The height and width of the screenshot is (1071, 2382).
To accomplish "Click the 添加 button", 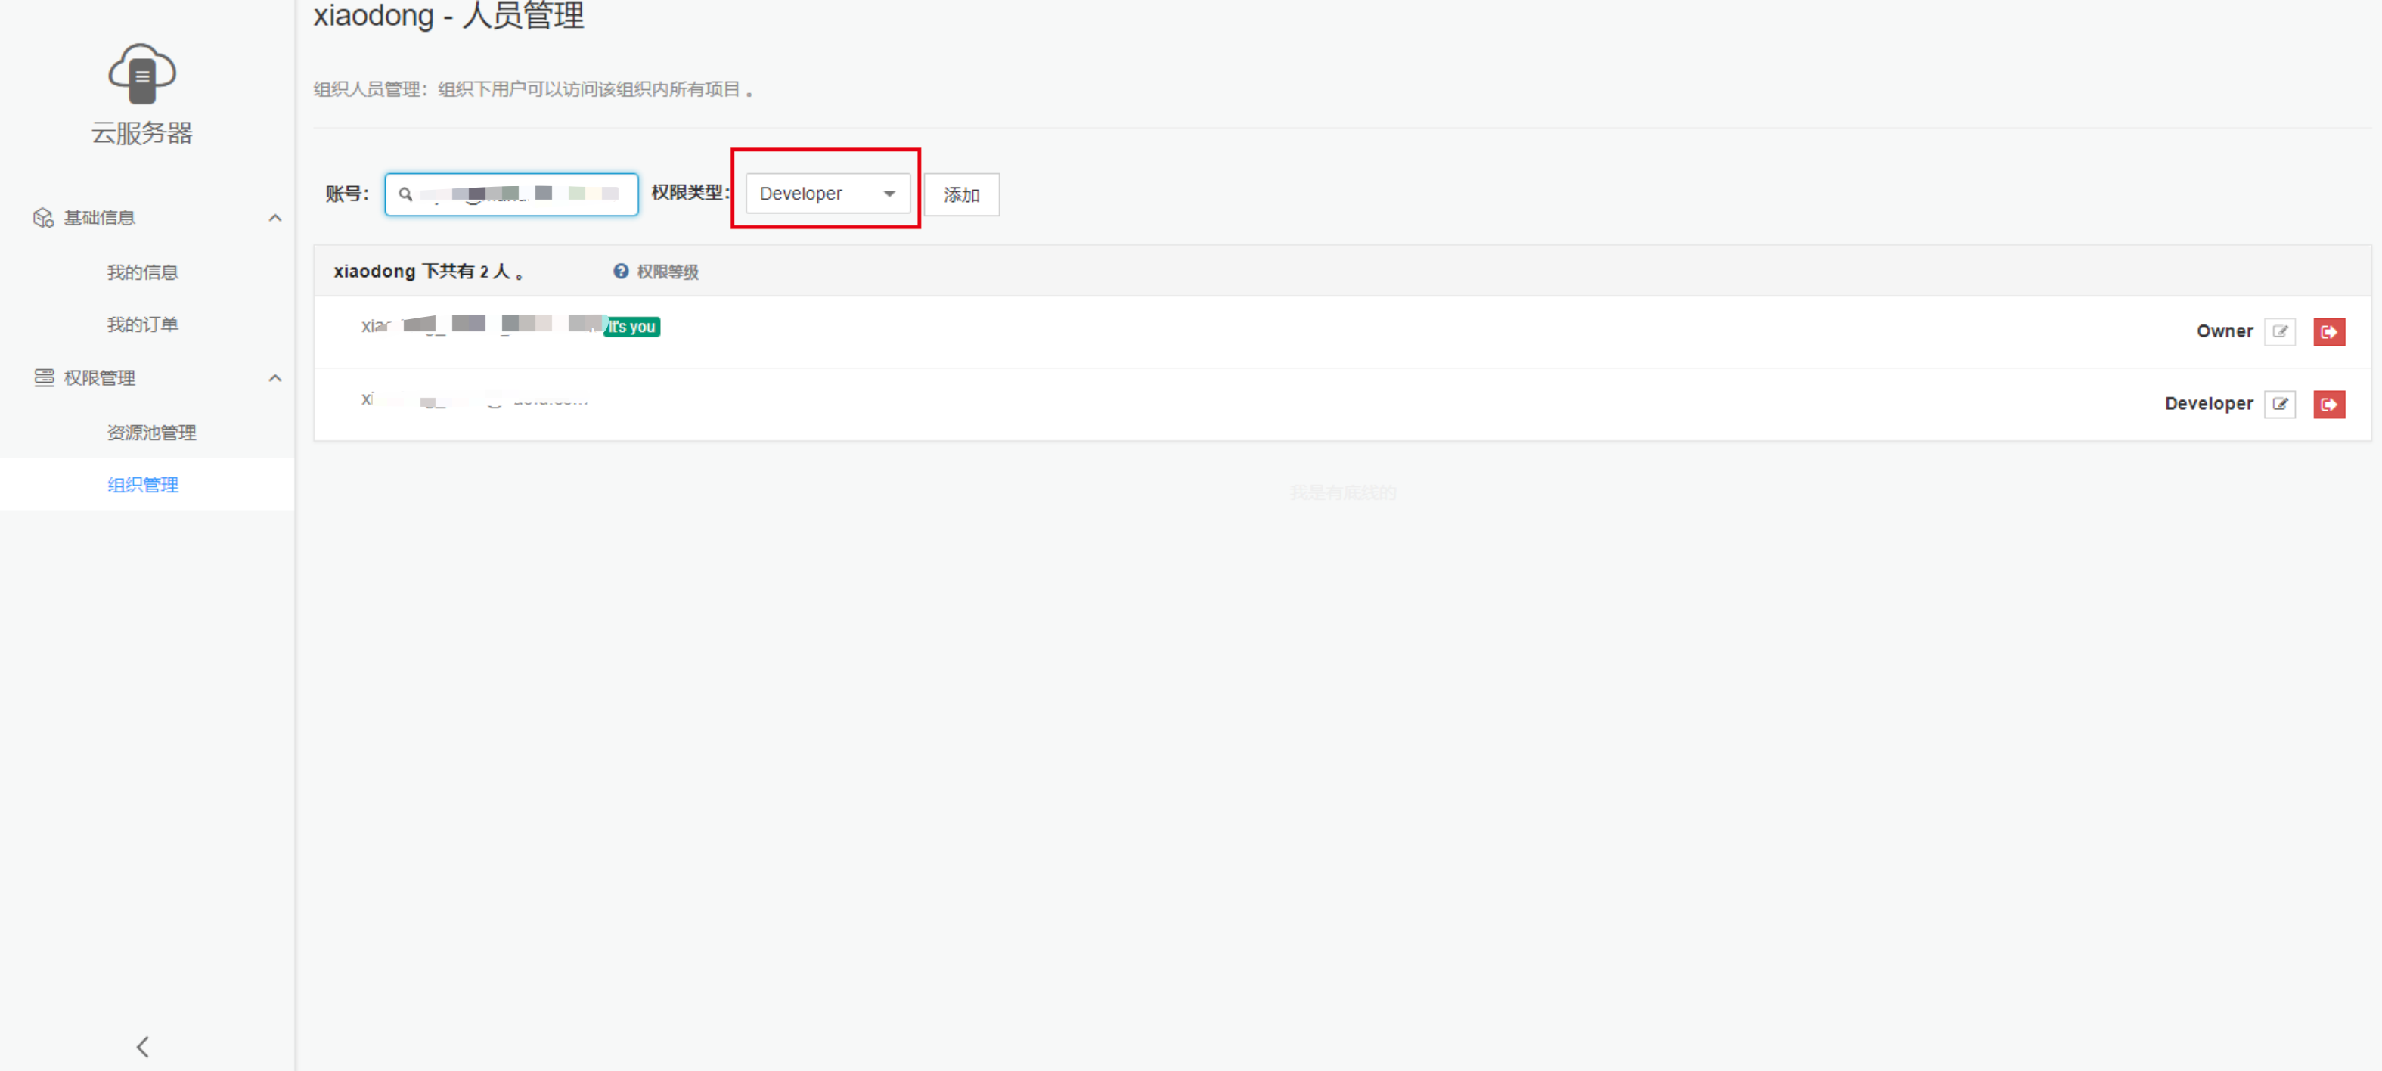I will coord(961,194).
